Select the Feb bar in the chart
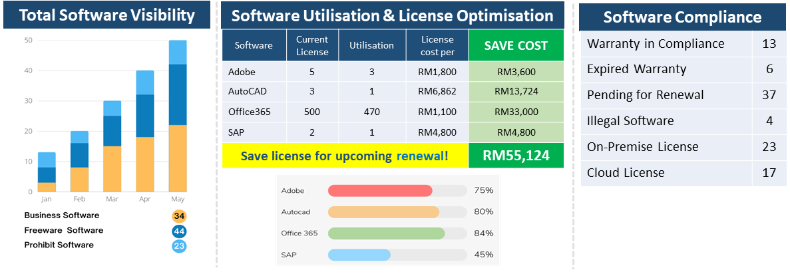This screenshot has height=274, width=790. 80,161
